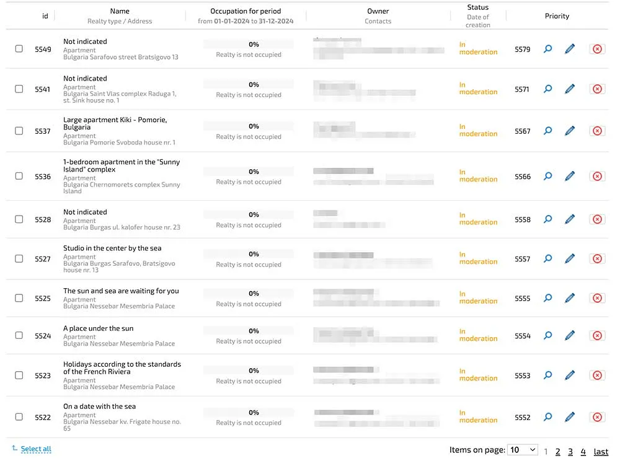The height and width of the screenshot is (474, 620).
Task: Open the "A place under the sun" listing
Action: pos(98,328)
